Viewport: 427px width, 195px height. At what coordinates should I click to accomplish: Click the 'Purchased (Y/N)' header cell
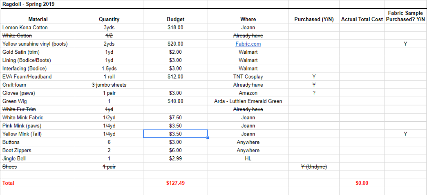tap(314, 16)
